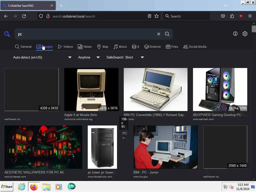
Task: Click the SearXNG logo magnifier icon
Action: 7,34
